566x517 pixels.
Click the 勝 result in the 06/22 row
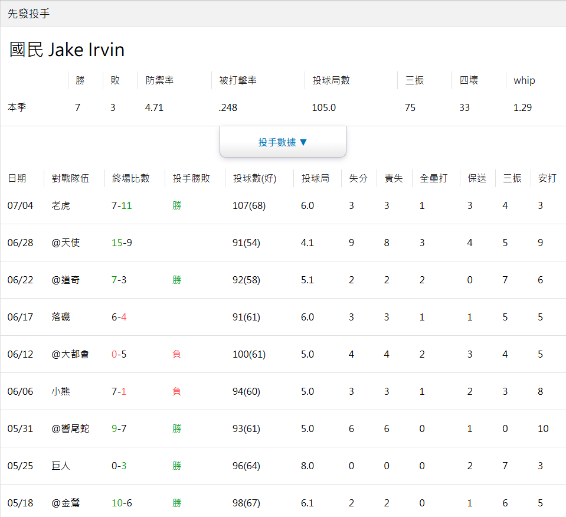(x=177, y=280)
